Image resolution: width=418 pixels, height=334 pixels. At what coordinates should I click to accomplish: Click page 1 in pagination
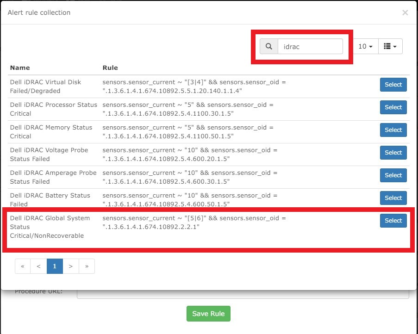[55, 266]
